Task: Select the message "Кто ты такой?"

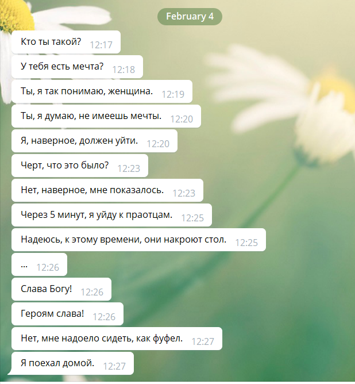Action: [66, 42]
